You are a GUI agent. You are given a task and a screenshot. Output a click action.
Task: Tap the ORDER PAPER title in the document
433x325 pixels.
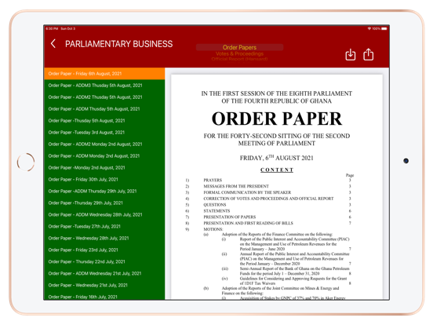pyautogui.click(x=277, y=119)
